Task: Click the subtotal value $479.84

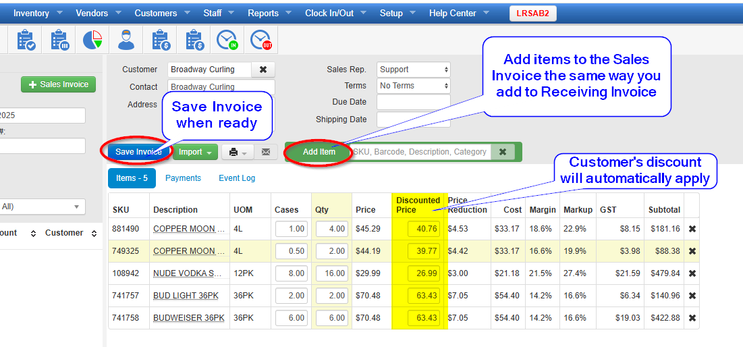Action: point(665,273)
